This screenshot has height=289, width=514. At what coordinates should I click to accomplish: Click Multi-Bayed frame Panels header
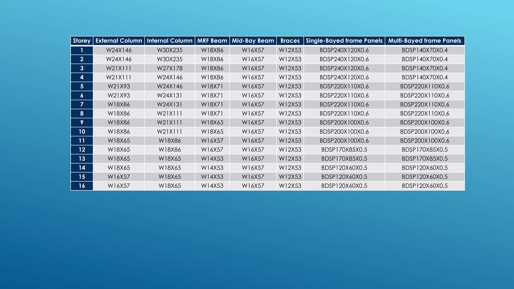click(425, 41)
